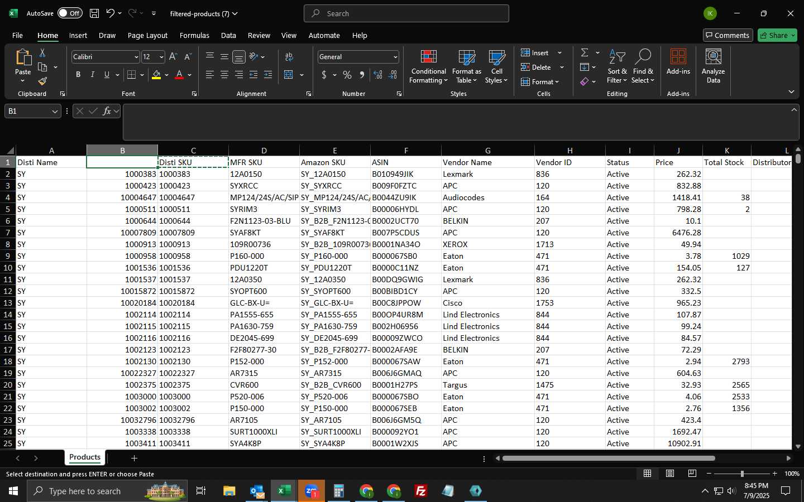
Task: Apply Accounting dollar number format
Action: click(324, 75)
